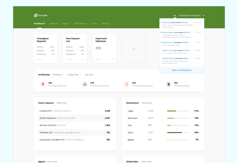238x163 pixels.
Task: Click View more beside Client requests
Action: 62,103
